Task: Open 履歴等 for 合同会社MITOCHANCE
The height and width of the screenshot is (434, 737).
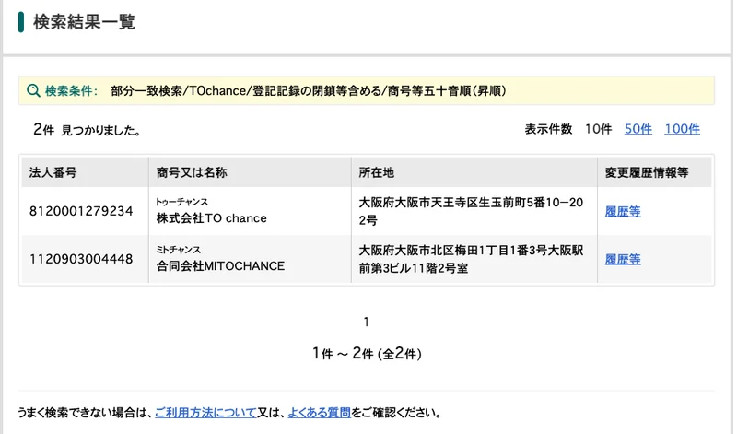Action: (623, 260)
